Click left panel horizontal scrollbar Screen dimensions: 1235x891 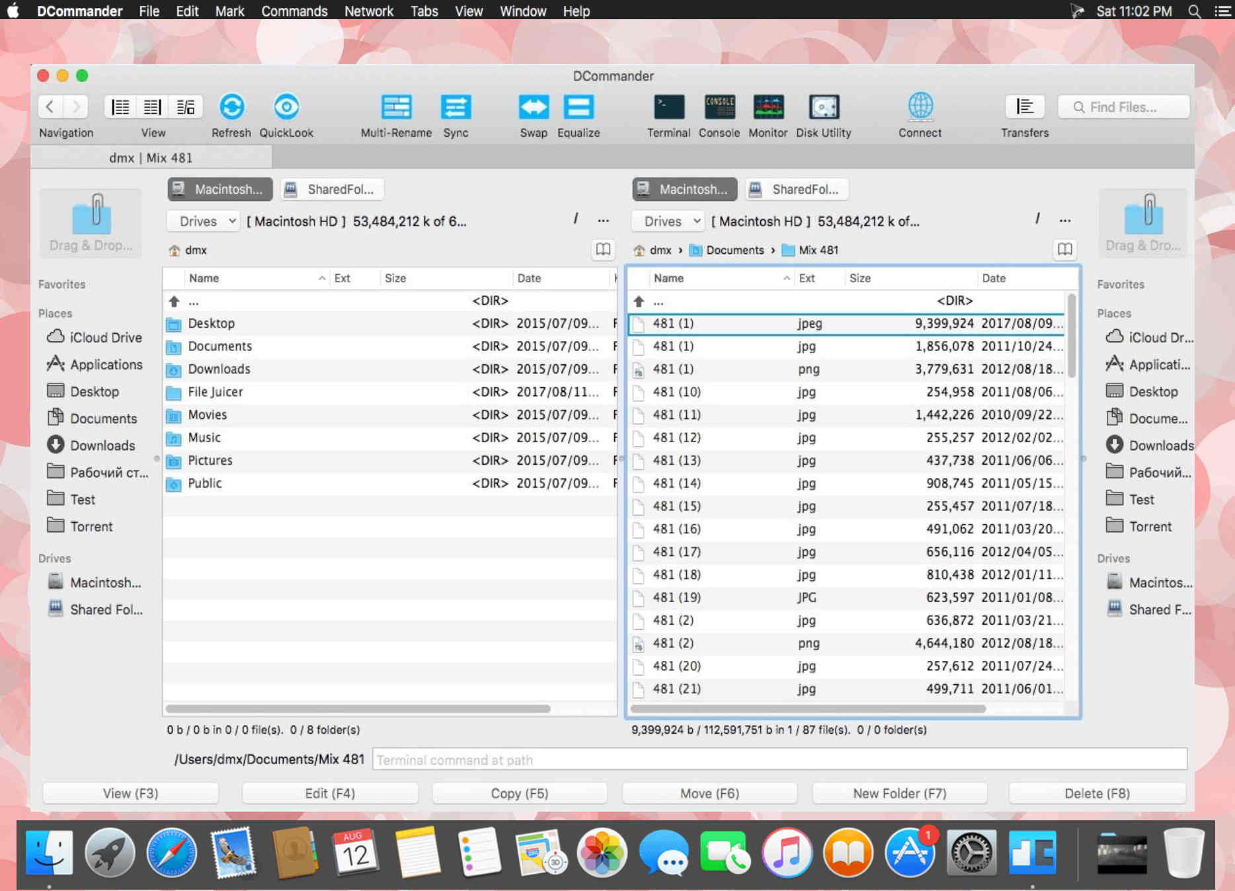[358, 709]
